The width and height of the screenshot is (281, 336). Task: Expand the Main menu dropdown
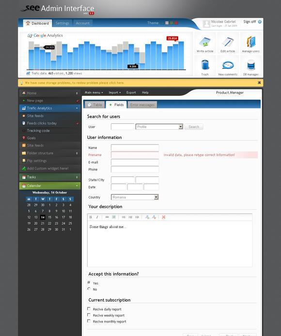click(94, 92)
